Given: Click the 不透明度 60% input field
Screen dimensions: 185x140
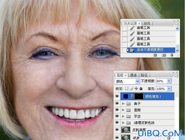Looking at the screenshot, I should (x=161, y=81).
